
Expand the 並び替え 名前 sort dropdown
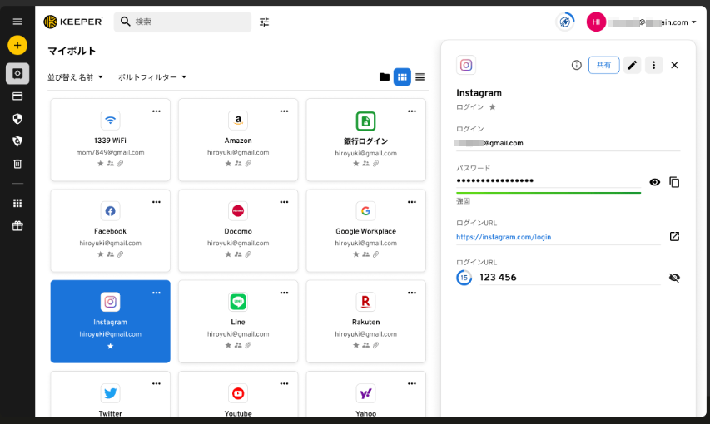tap(76, 77)
